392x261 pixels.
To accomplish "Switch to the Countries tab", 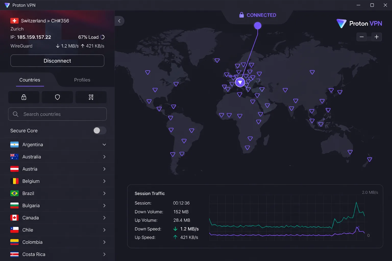I will point(30,80).
